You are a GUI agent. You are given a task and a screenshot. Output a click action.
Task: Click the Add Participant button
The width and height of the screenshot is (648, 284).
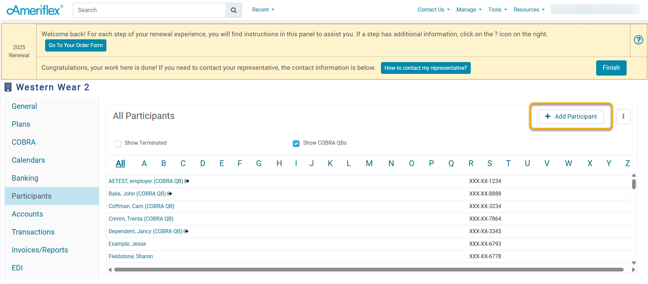click(571, 117)
